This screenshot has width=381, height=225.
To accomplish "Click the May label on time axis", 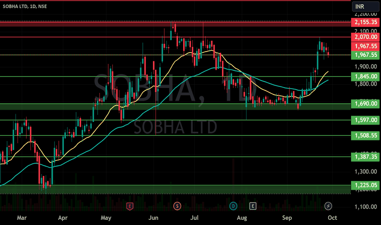I will [106, 218].
